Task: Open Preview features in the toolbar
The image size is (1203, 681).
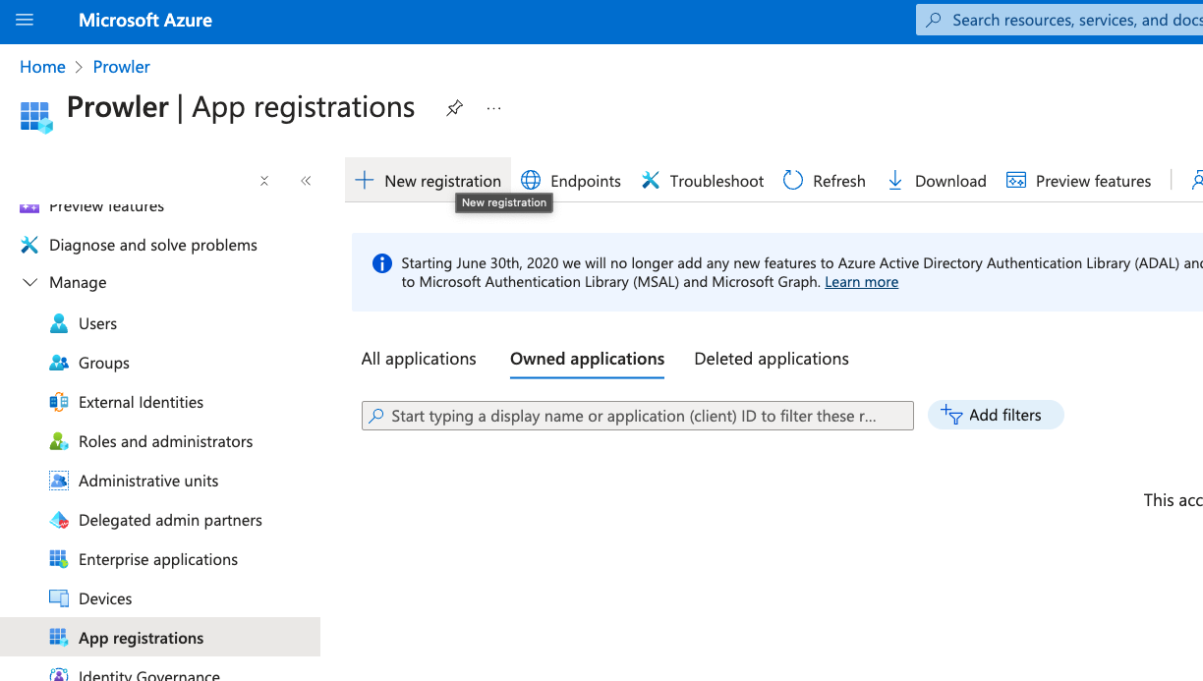Action: pos(1079,181)
